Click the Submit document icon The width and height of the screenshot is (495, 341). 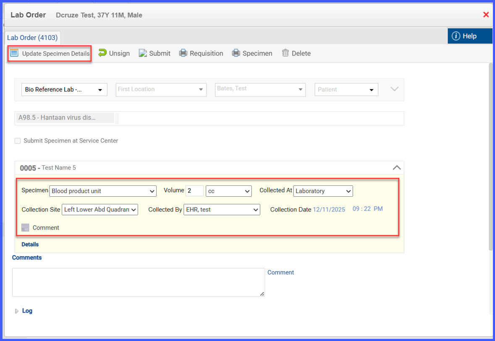pyautogui.click(x=143, y=53)
